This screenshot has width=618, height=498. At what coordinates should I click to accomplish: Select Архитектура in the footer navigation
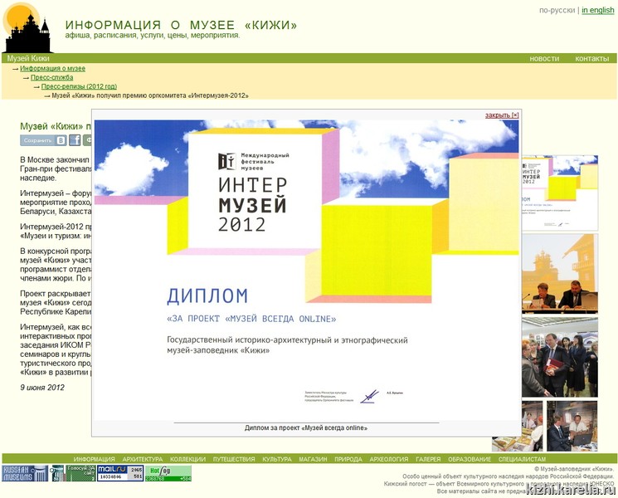click(x=143, y=459)
